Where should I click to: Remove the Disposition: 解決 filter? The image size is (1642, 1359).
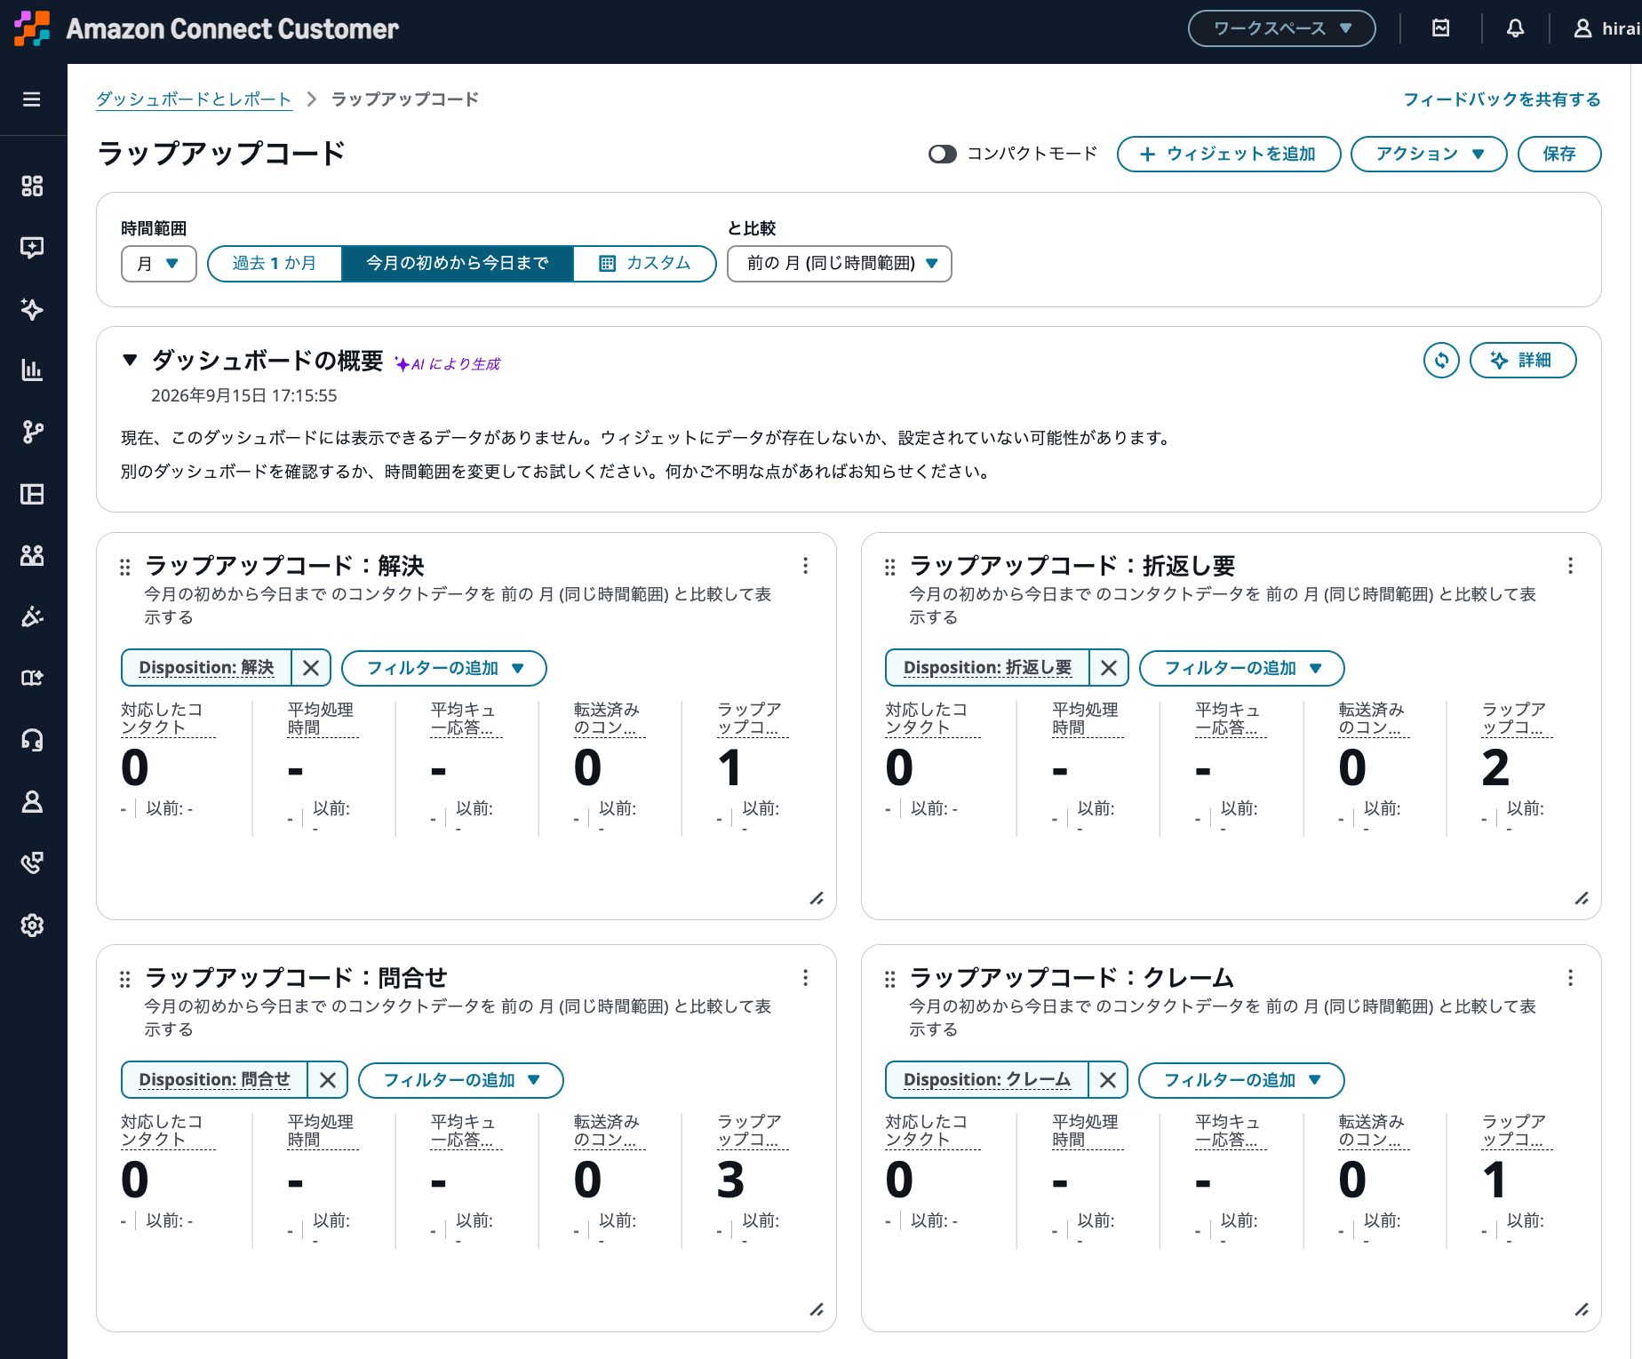click(311, 668)
